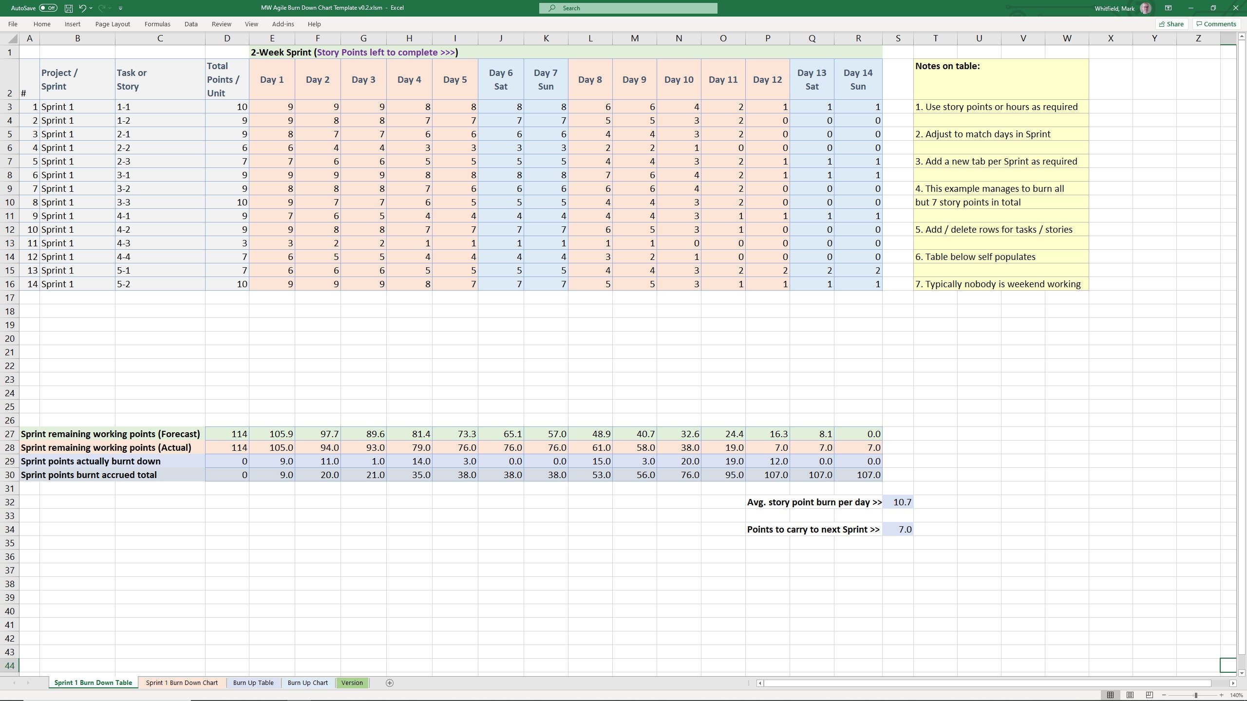The image size is (1247, 701).
Task: Click Whitfield, Mark's profile picture
Action: tap(1146, 8)
